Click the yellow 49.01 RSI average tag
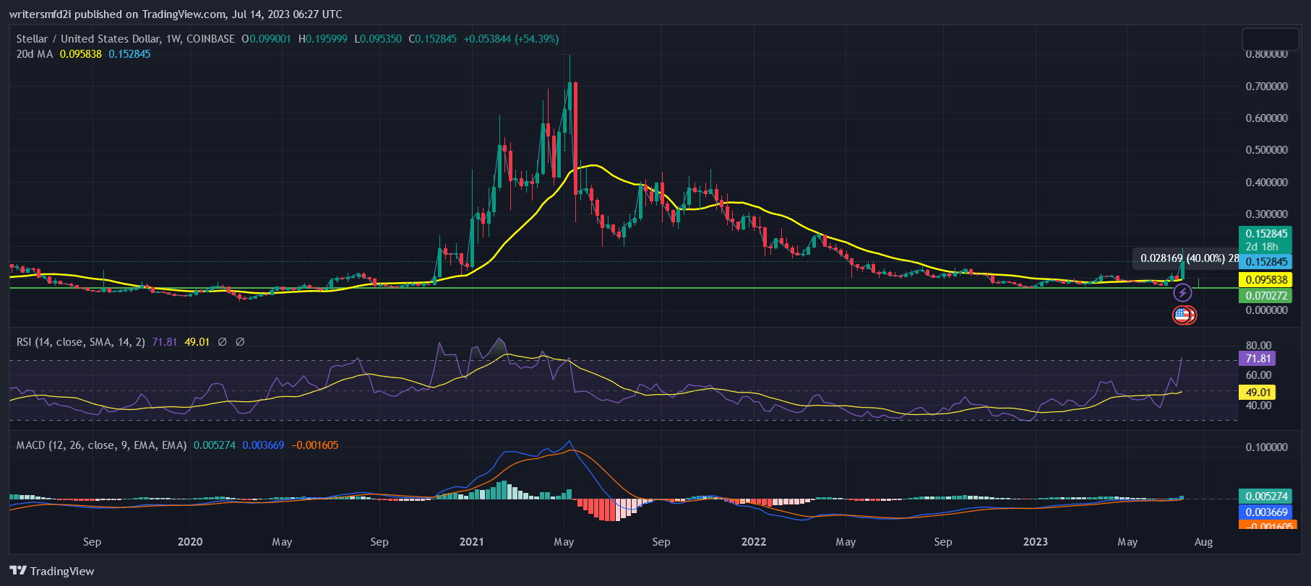 click(1258, 393)
